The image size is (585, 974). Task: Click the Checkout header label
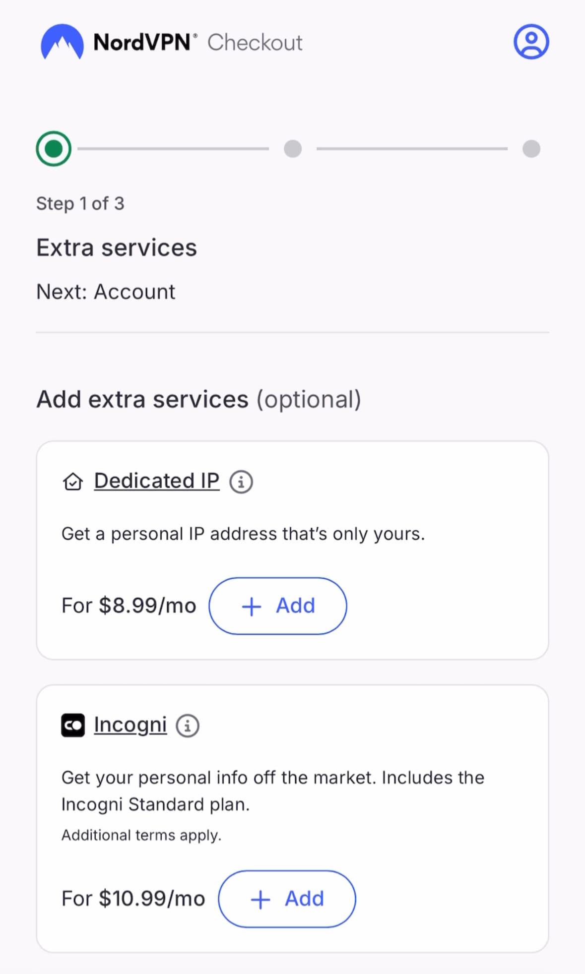(255, 43)
